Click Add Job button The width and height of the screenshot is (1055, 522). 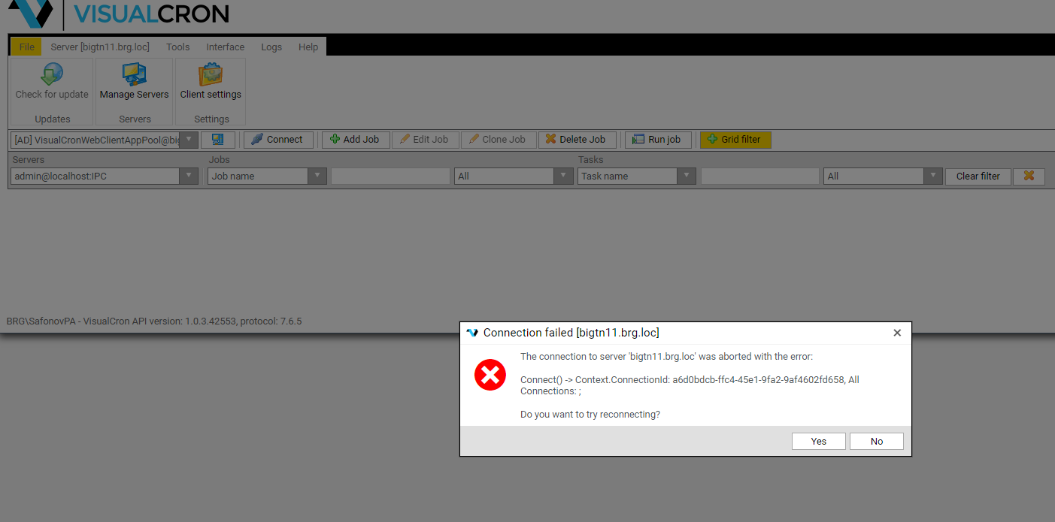(x=356, y=140)
